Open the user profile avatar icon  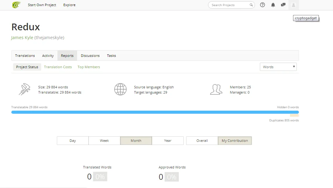pos(293,5)
